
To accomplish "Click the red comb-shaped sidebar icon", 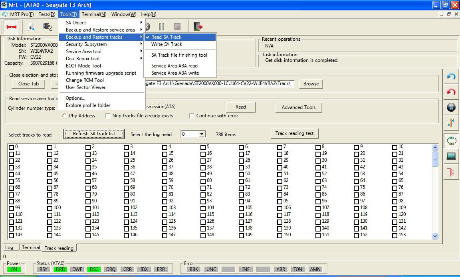I will [451, 171].
